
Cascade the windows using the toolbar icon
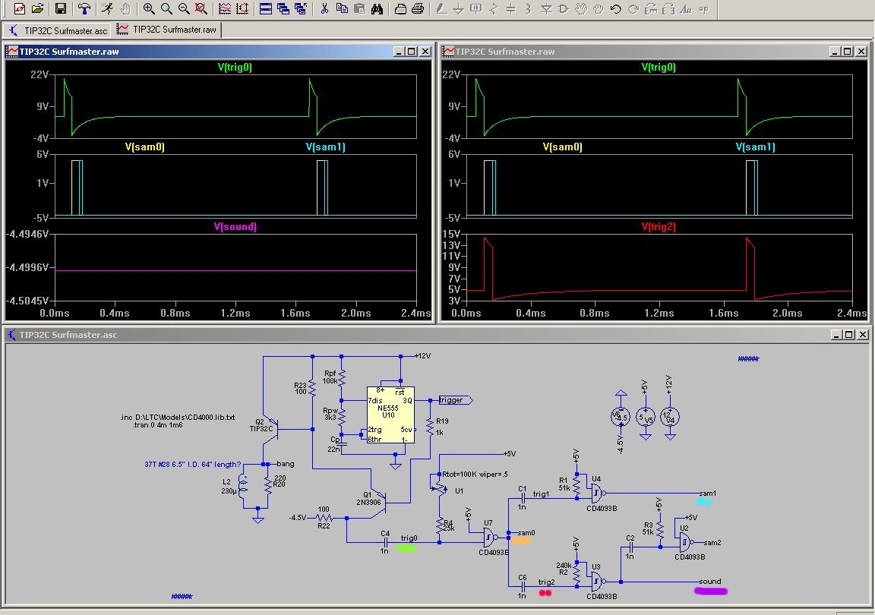pos(283,9)
